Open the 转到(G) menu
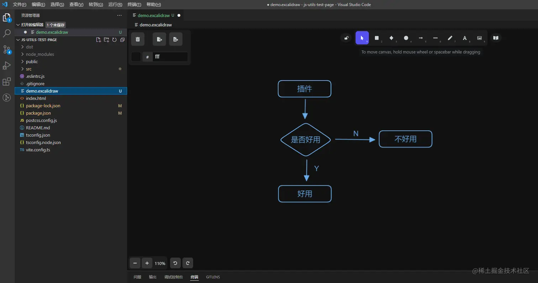 coord(96,5)
